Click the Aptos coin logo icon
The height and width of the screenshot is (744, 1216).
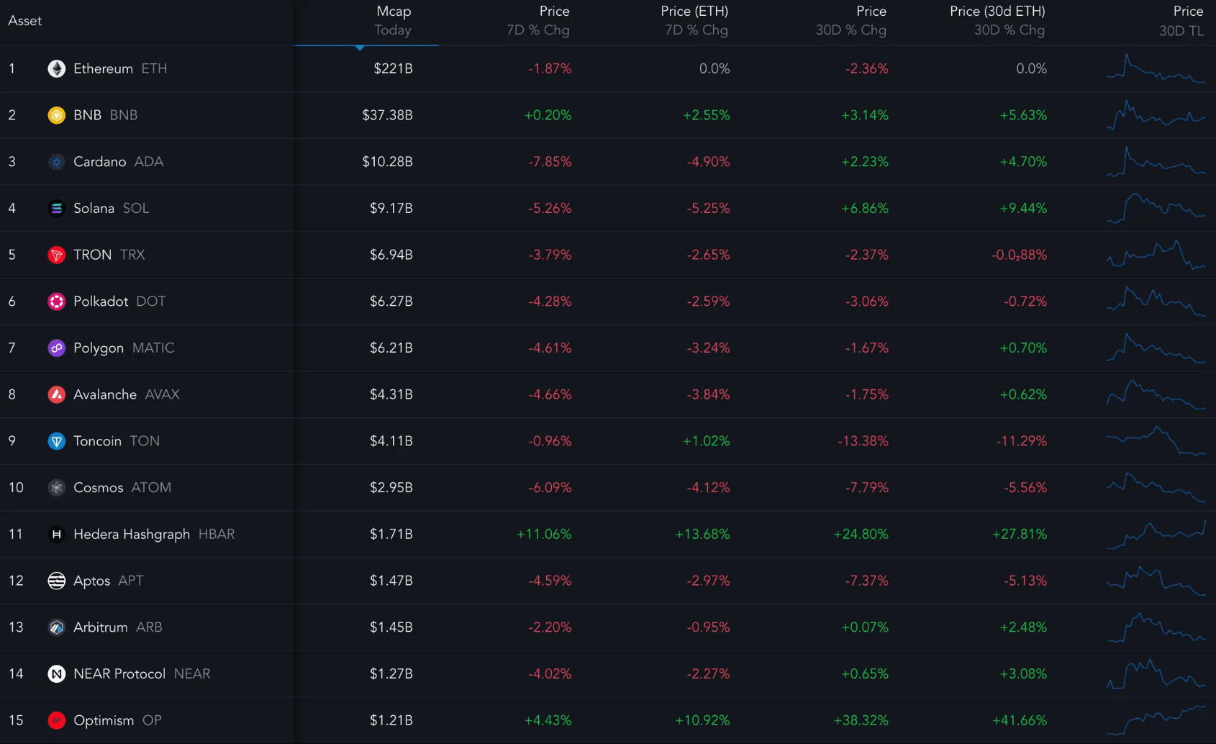coord(56,581)
